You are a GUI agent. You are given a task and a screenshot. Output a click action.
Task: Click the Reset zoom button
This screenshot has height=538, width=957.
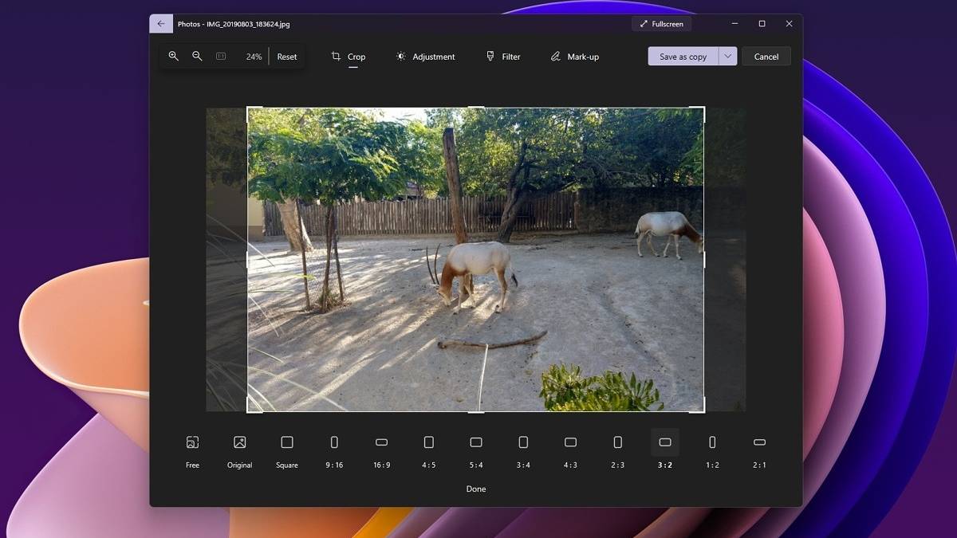(287, 57)
